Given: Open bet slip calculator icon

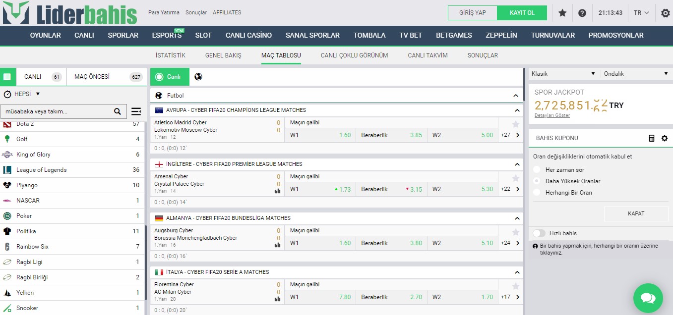Looking at the screenshot, I should [x=652, y=138].
